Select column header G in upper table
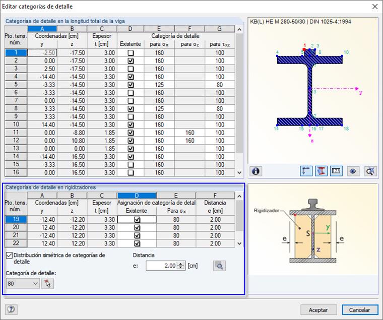 (x=220, y=29)
